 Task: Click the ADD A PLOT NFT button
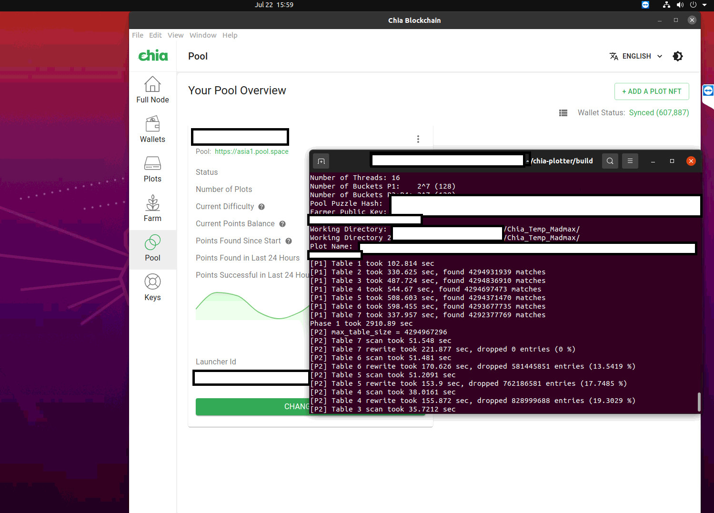pos(652,91)
